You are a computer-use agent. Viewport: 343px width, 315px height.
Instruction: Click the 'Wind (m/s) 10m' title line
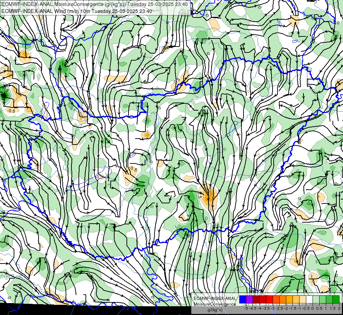[x=77, y=11]
